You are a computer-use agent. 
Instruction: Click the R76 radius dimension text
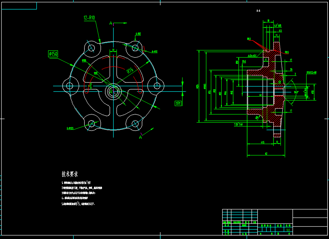pos(131,70)
